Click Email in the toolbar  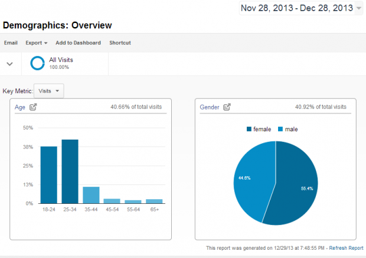coord(11,43)
